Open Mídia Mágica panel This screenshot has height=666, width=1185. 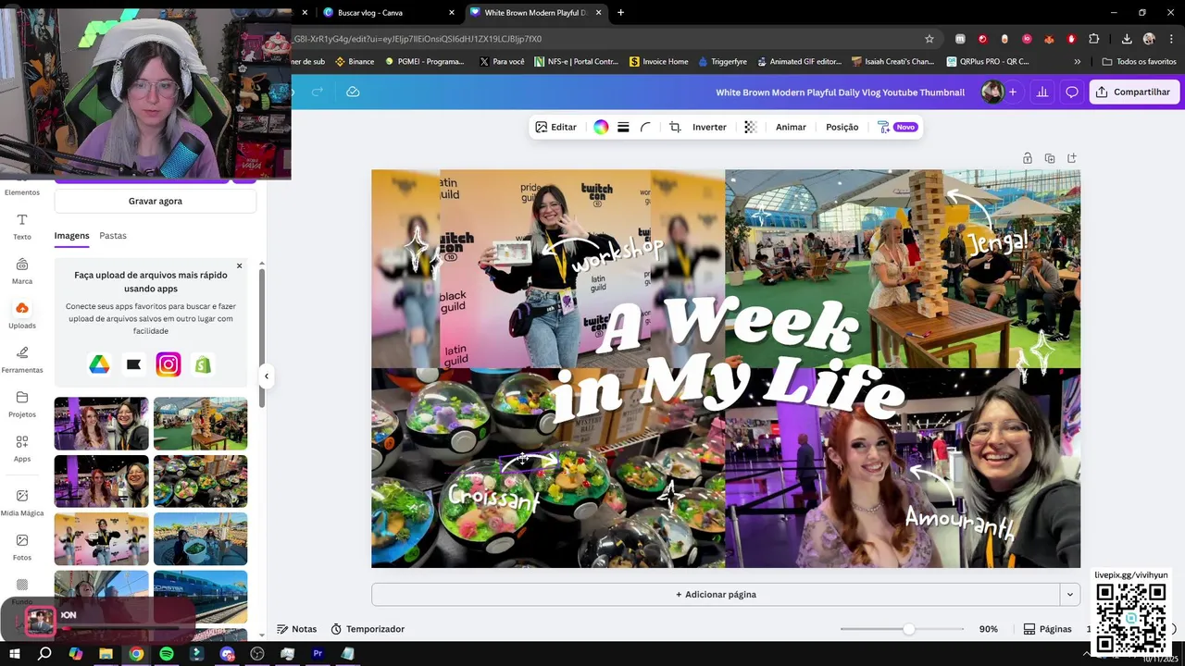(22, 502)
